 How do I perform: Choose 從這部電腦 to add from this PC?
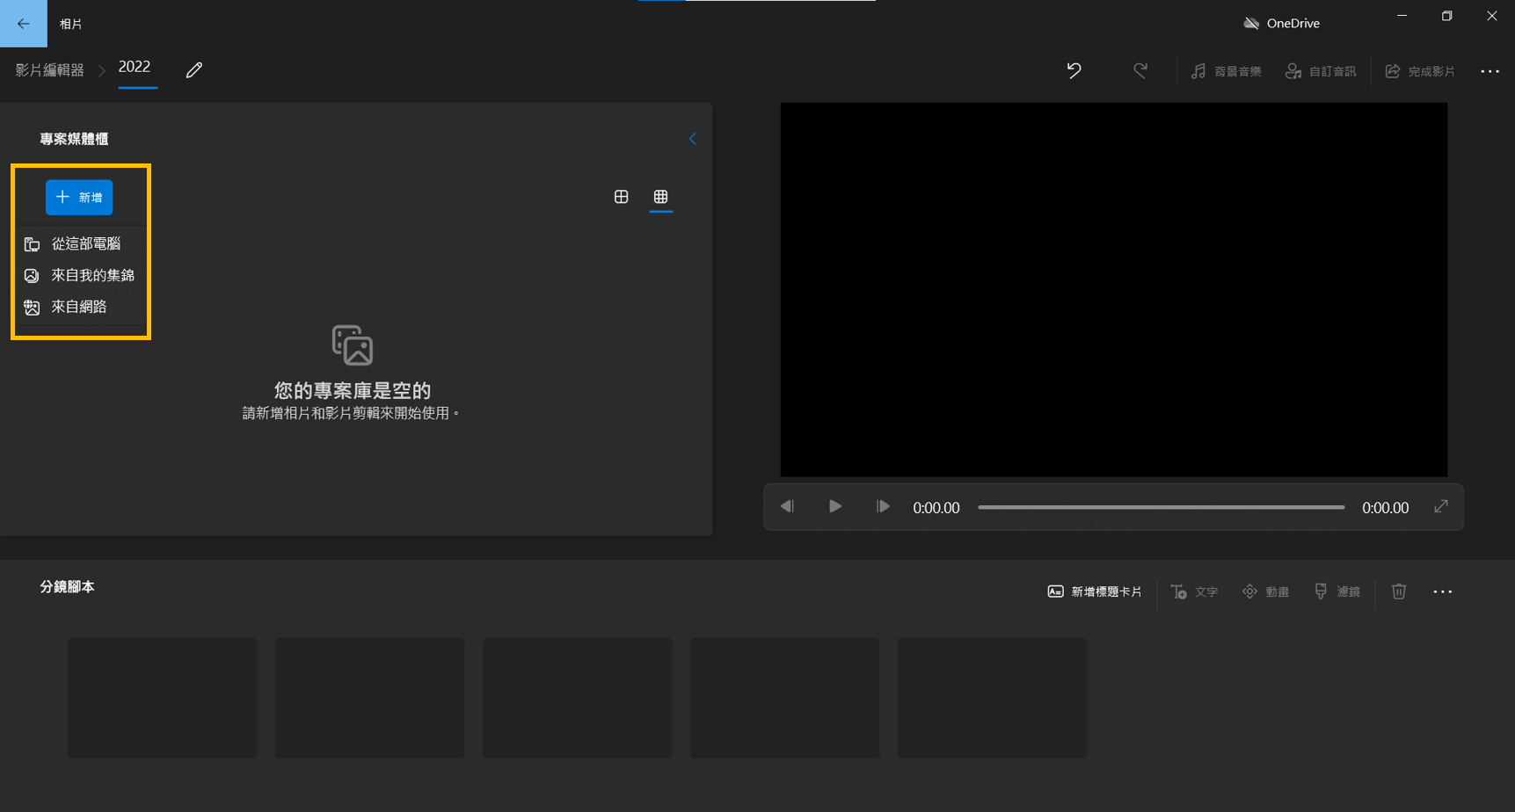tap(81, 244)
